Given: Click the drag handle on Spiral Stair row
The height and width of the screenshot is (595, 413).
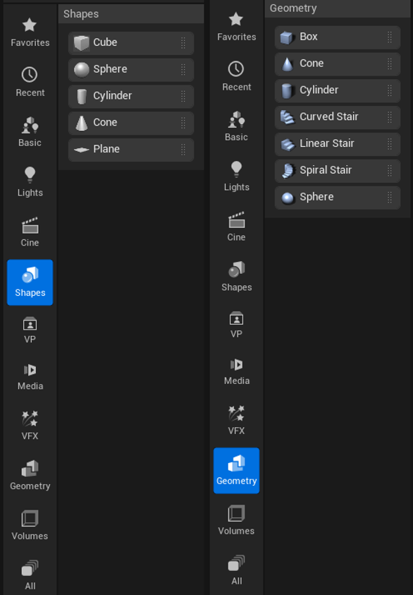Looking at the screenshot, I should pyautogui.click(x=390, y=170).
